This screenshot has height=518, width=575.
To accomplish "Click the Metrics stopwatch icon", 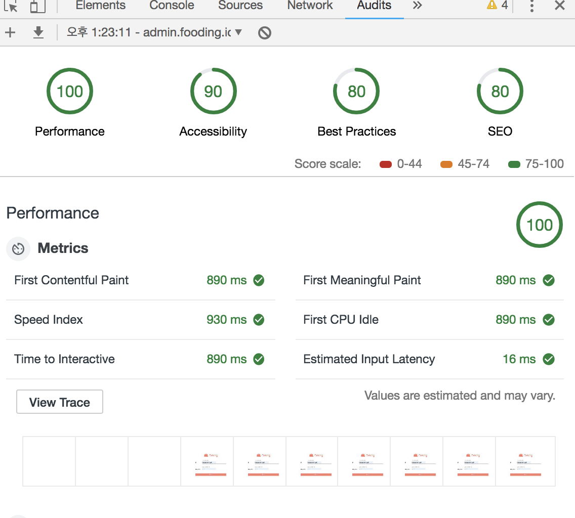I will [x=18, y=249].
